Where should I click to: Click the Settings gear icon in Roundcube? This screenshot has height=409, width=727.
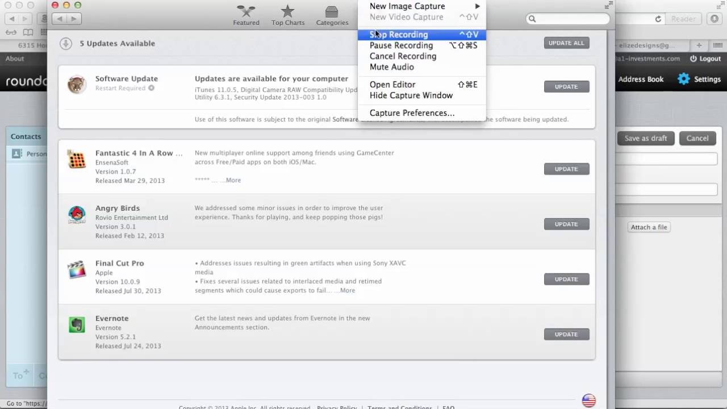[684, 79]
